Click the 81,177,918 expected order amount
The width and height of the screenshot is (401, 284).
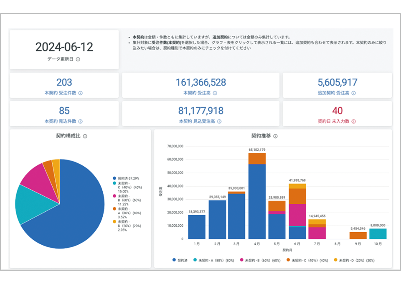tap(200, 111)
